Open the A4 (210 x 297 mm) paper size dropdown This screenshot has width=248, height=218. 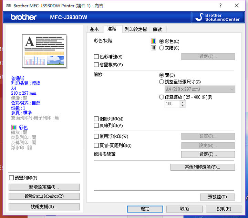coord(200,89)
